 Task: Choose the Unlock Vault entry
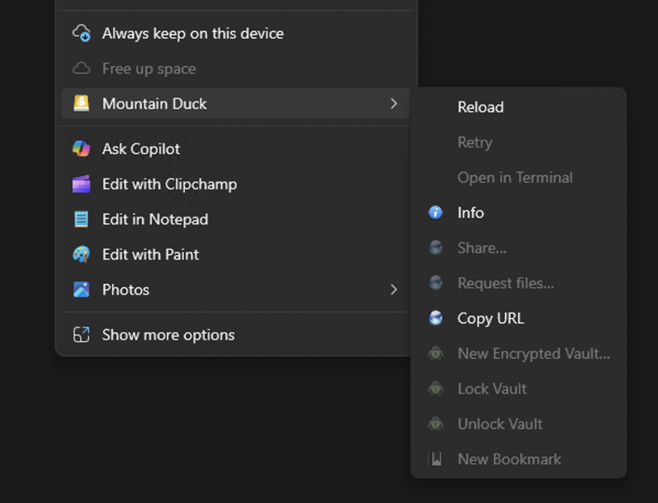pyautogui.click(x=519, y=424)
